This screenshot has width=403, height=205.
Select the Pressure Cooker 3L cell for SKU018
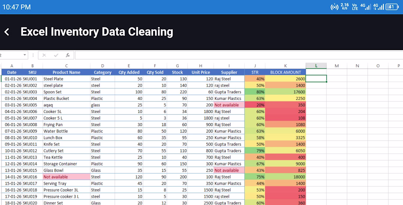(x=67, y=190)
